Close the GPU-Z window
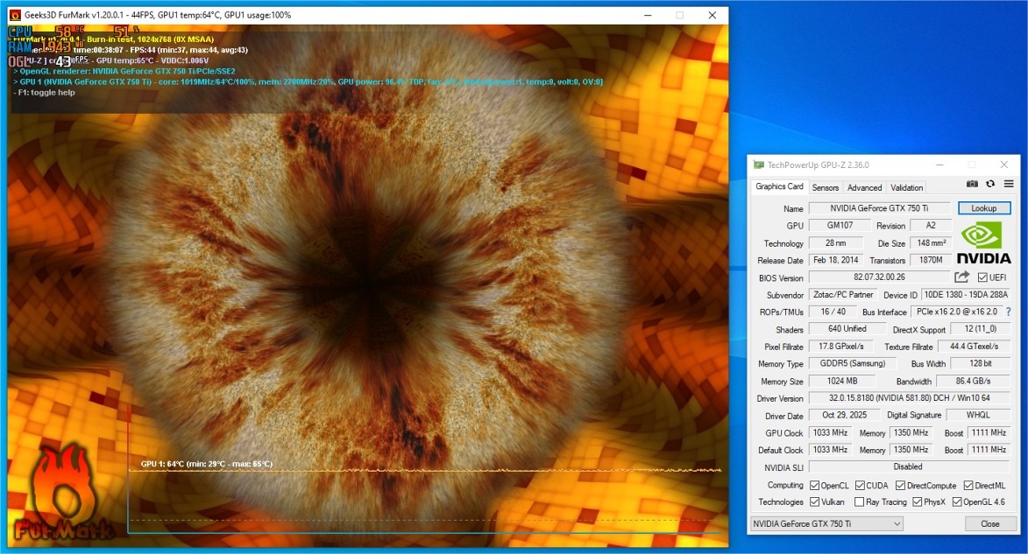The image size is (1028, 554). click(1003, 165)
